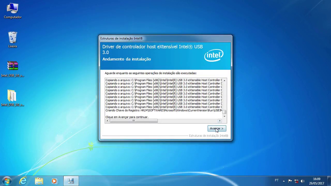Click the 'Clique em Avançar para continuar.' line
The height and width of the screenshot is (186, 331).
pos(127,117)
